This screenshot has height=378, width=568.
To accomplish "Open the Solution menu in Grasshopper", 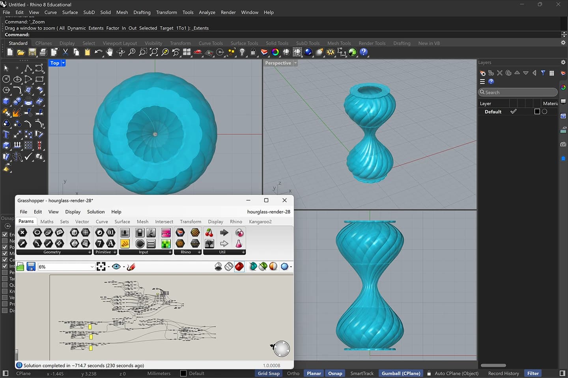I will (96, 212).
